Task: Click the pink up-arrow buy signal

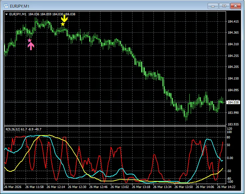Action: pyautogui.click(x=31, y=46)
